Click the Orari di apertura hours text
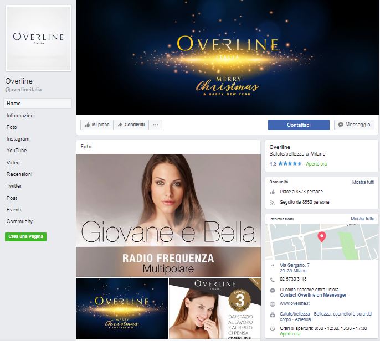Viewport: 380px width, 341px height. [x=323, y=328]
